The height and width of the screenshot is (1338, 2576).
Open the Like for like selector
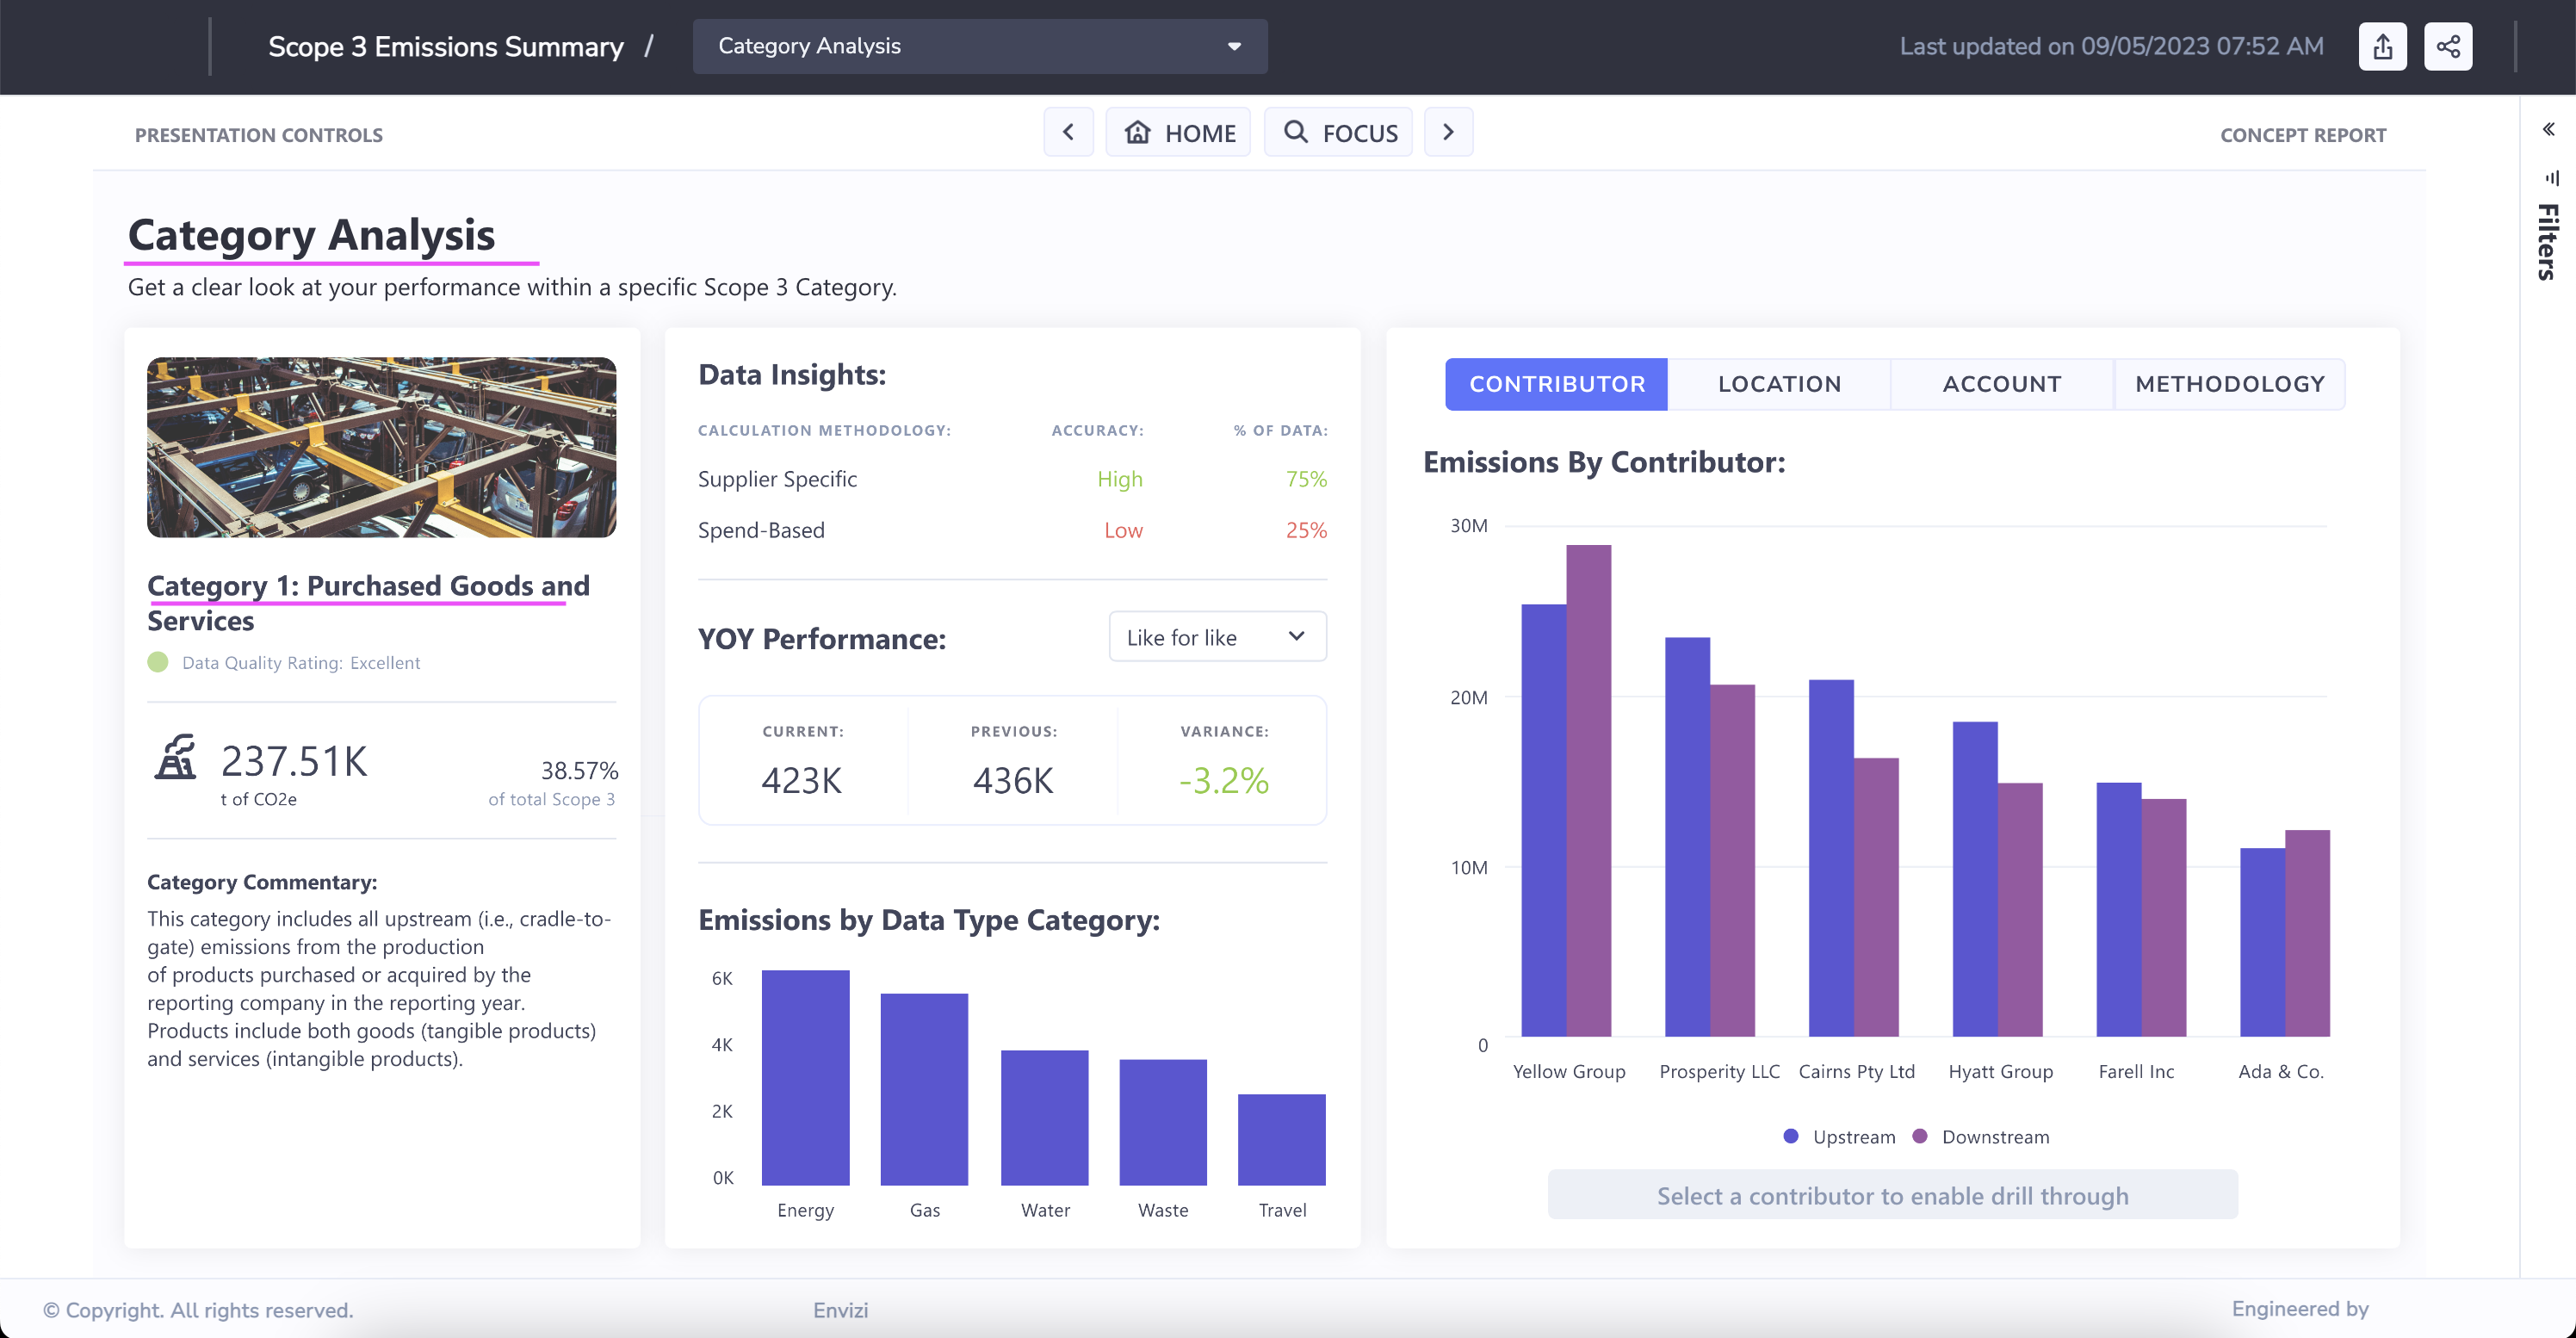coord(1217,637)
